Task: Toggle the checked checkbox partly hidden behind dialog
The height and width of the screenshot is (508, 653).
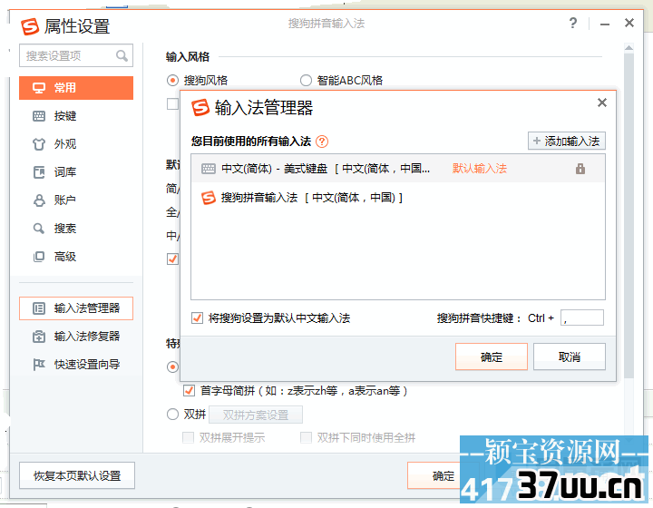Action: point(172,259)
